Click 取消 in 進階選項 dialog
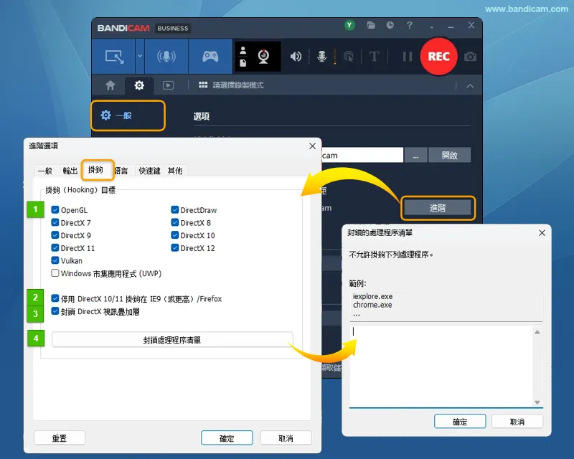 point(286,437)
